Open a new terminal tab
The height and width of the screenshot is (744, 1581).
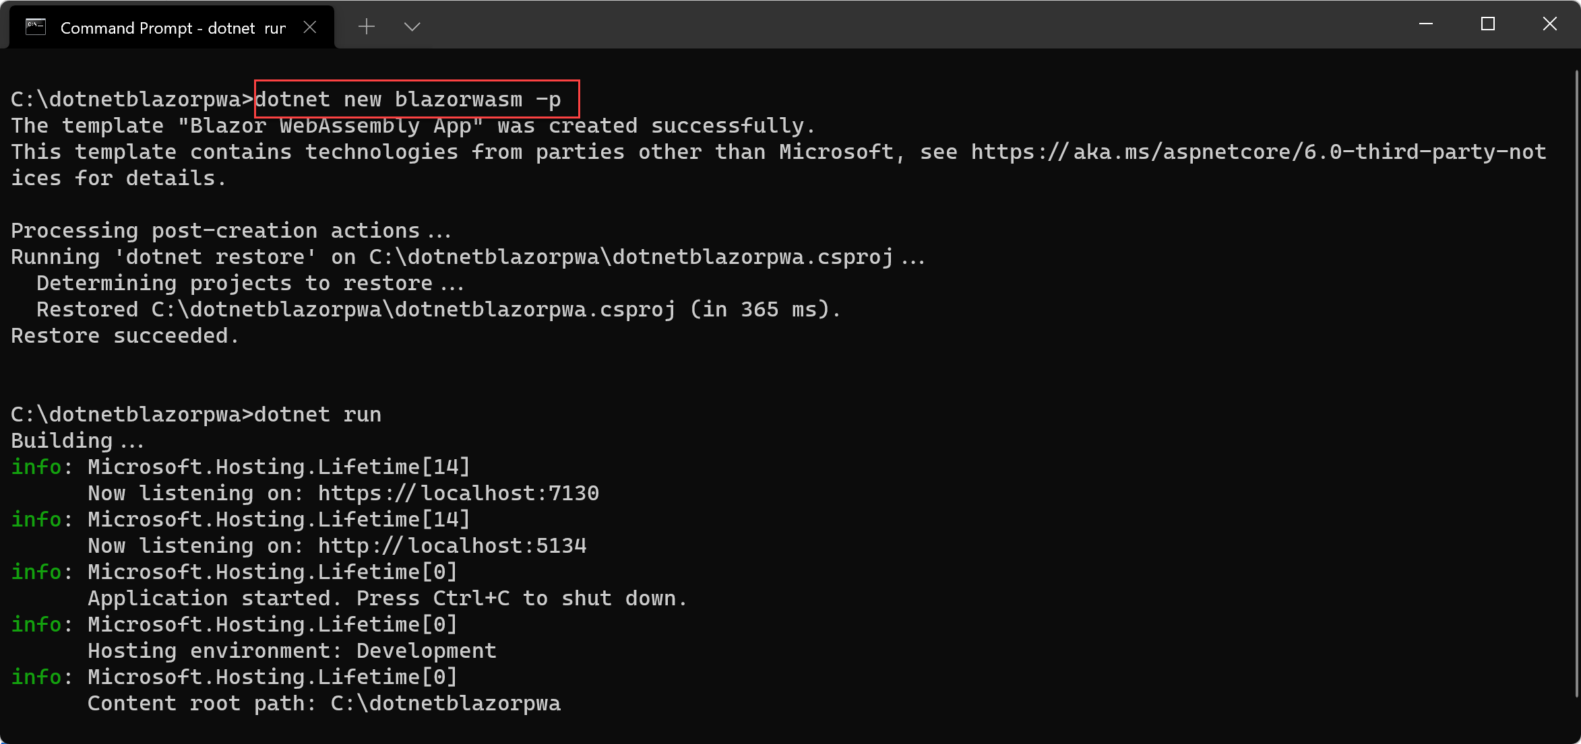[x=367, y=27]
